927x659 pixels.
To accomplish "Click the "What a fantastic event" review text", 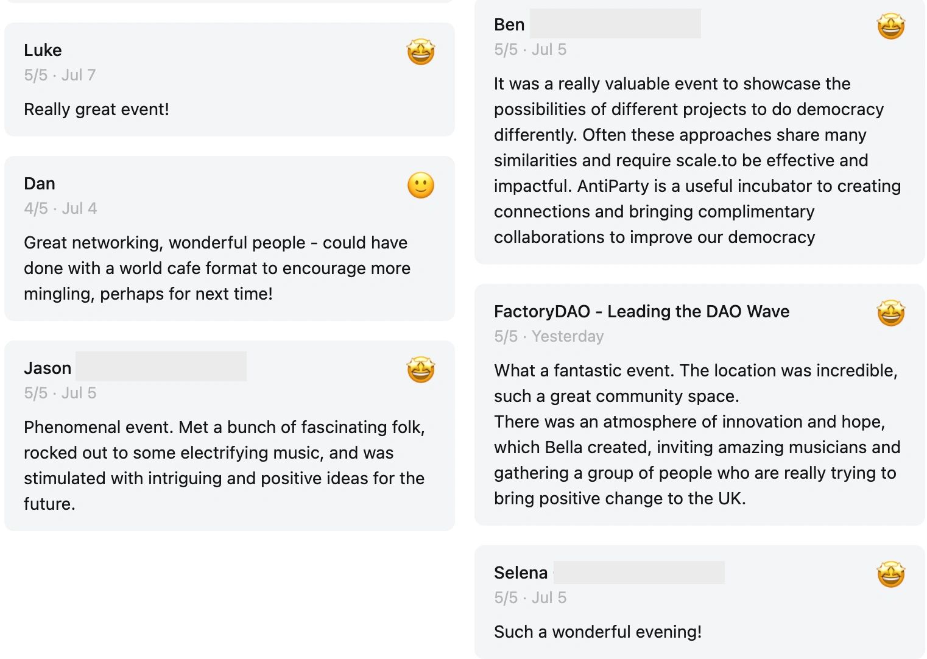I will [x=697, y=434].
